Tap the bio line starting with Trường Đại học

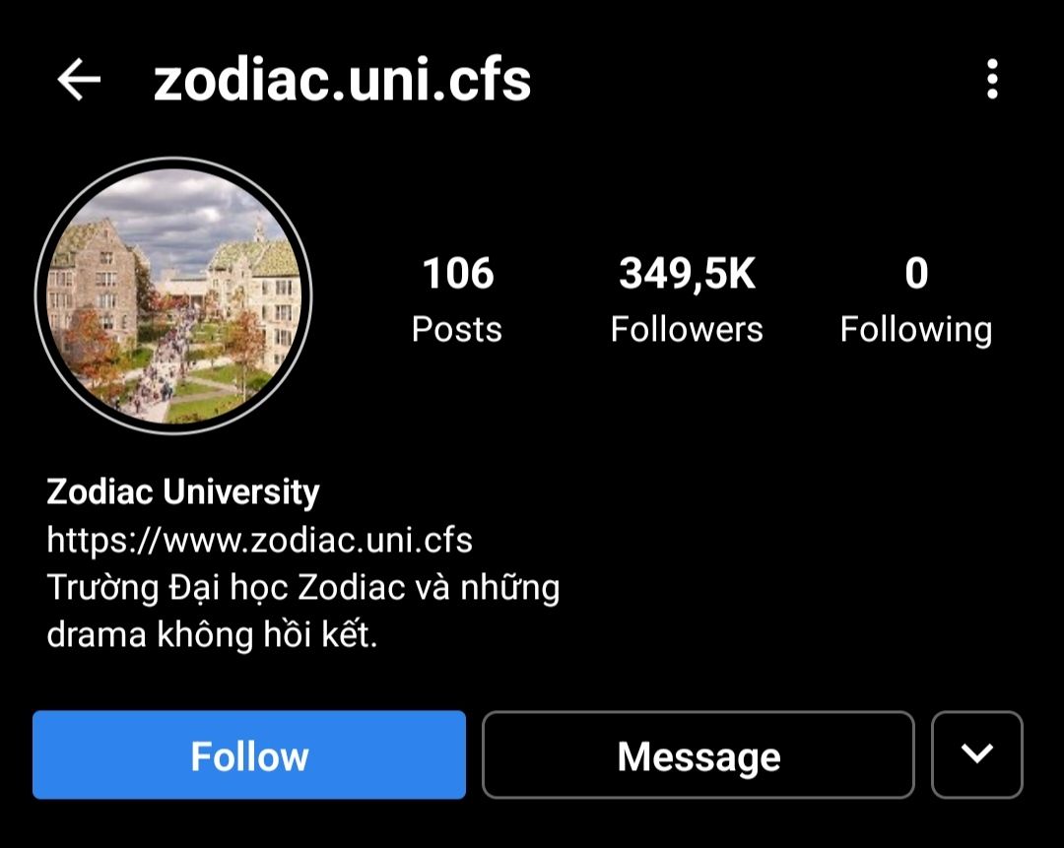(302, 588)
